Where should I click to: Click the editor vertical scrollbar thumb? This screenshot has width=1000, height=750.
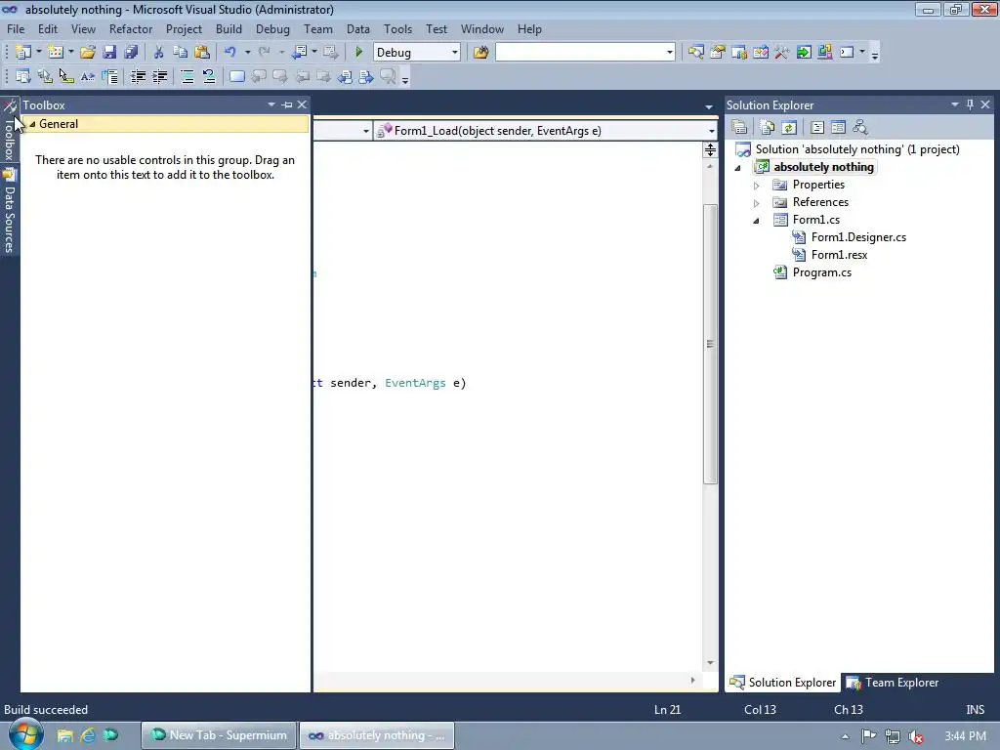pos(710,345)
